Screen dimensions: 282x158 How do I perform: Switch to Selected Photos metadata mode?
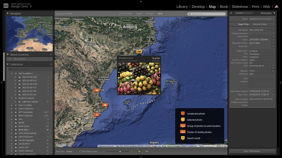(260, 24)
